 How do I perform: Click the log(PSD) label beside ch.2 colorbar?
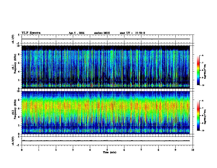tap(205, 117)
